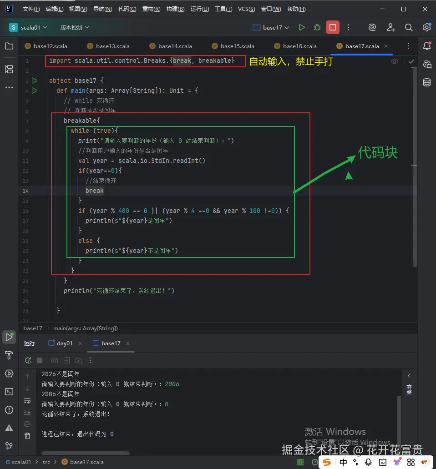436x469 pixels.
Task: Click run gutter icon beside def main
Action: pos(35,91)
